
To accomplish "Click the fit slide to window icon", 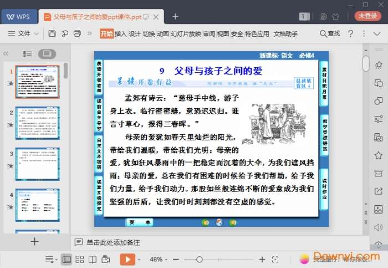I will pyautogui.click(x=274, y=259).
